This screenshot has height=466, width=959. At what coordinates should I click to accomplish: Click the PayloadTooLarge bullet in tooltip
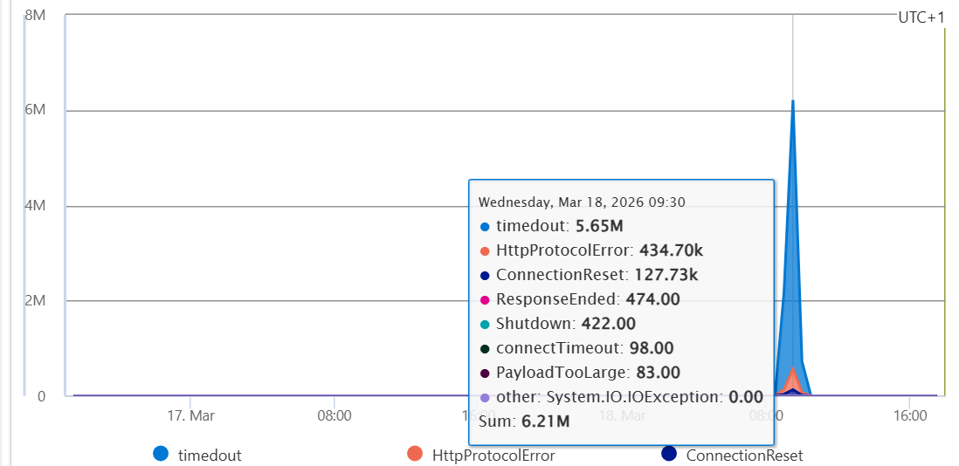tap(485, 373)
